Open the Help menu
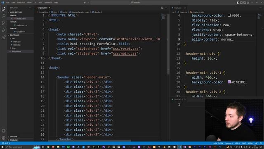 pos(56,3)
